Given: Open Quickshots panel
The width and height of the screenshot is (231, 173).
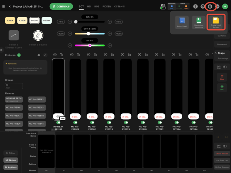Looking at the screenshot, I should [x=222, y=36].
